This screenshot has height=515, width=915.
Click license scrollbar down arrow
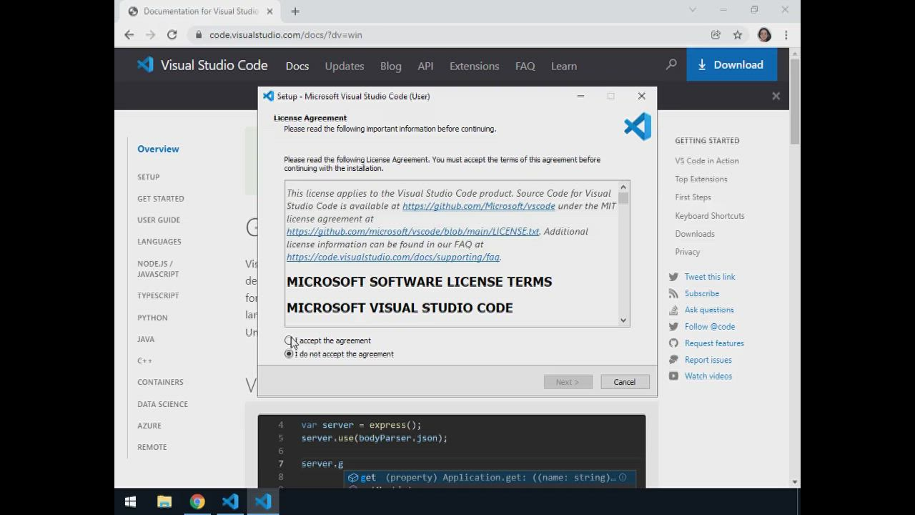pyautogui.click(x=623, y=320)
